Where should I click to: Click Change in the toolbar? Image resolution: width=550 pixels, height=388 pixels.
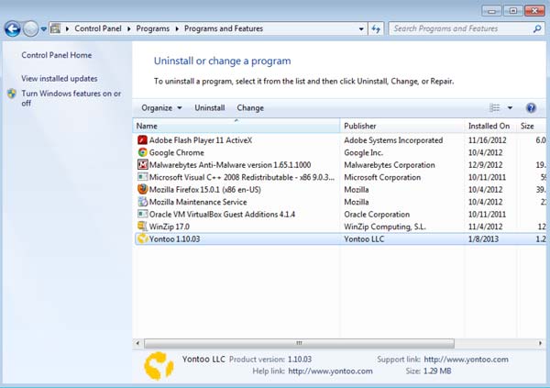[x=250, y=108]
